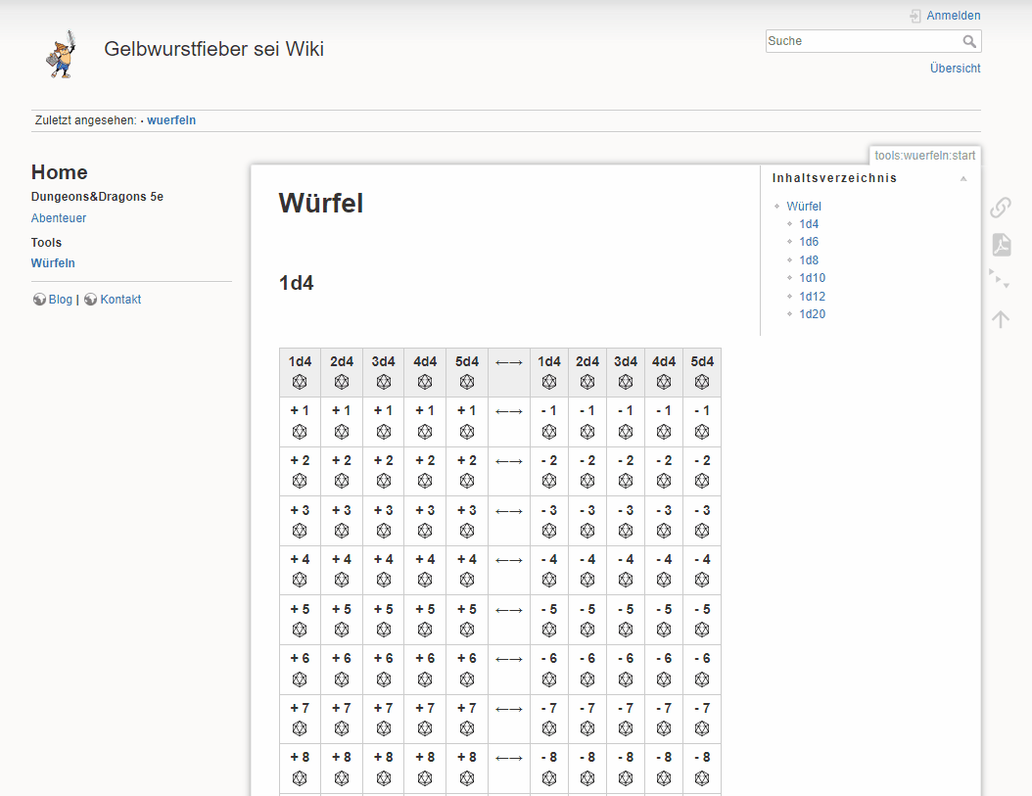Image resolution: width=1032 pixels, height=796 pixels.
Task: Click the backlinks chain icon
Action: click(1000, 208)
